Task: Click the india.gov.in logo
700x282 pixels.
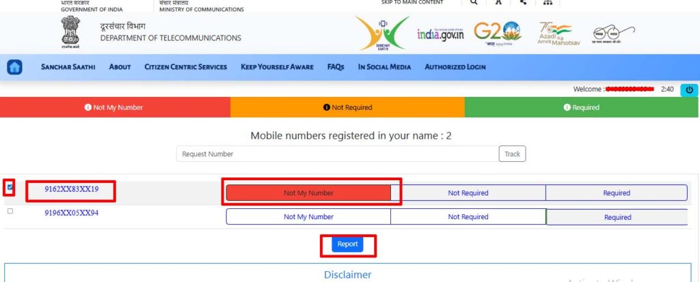Action: click(440, 34)
